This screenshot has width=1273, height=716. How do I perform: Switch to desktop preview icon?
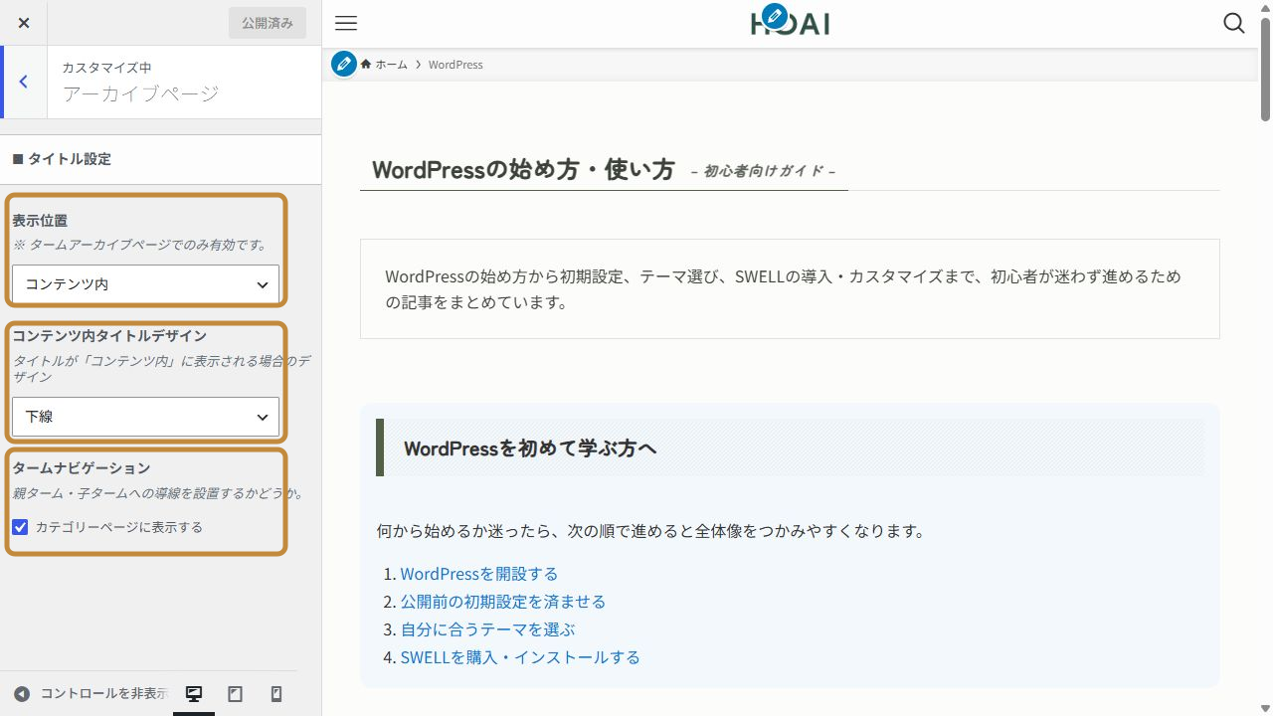click(x=194, y=694)
